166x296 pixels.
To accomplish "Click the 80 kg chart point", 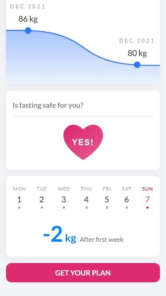I will pos(137,65).
